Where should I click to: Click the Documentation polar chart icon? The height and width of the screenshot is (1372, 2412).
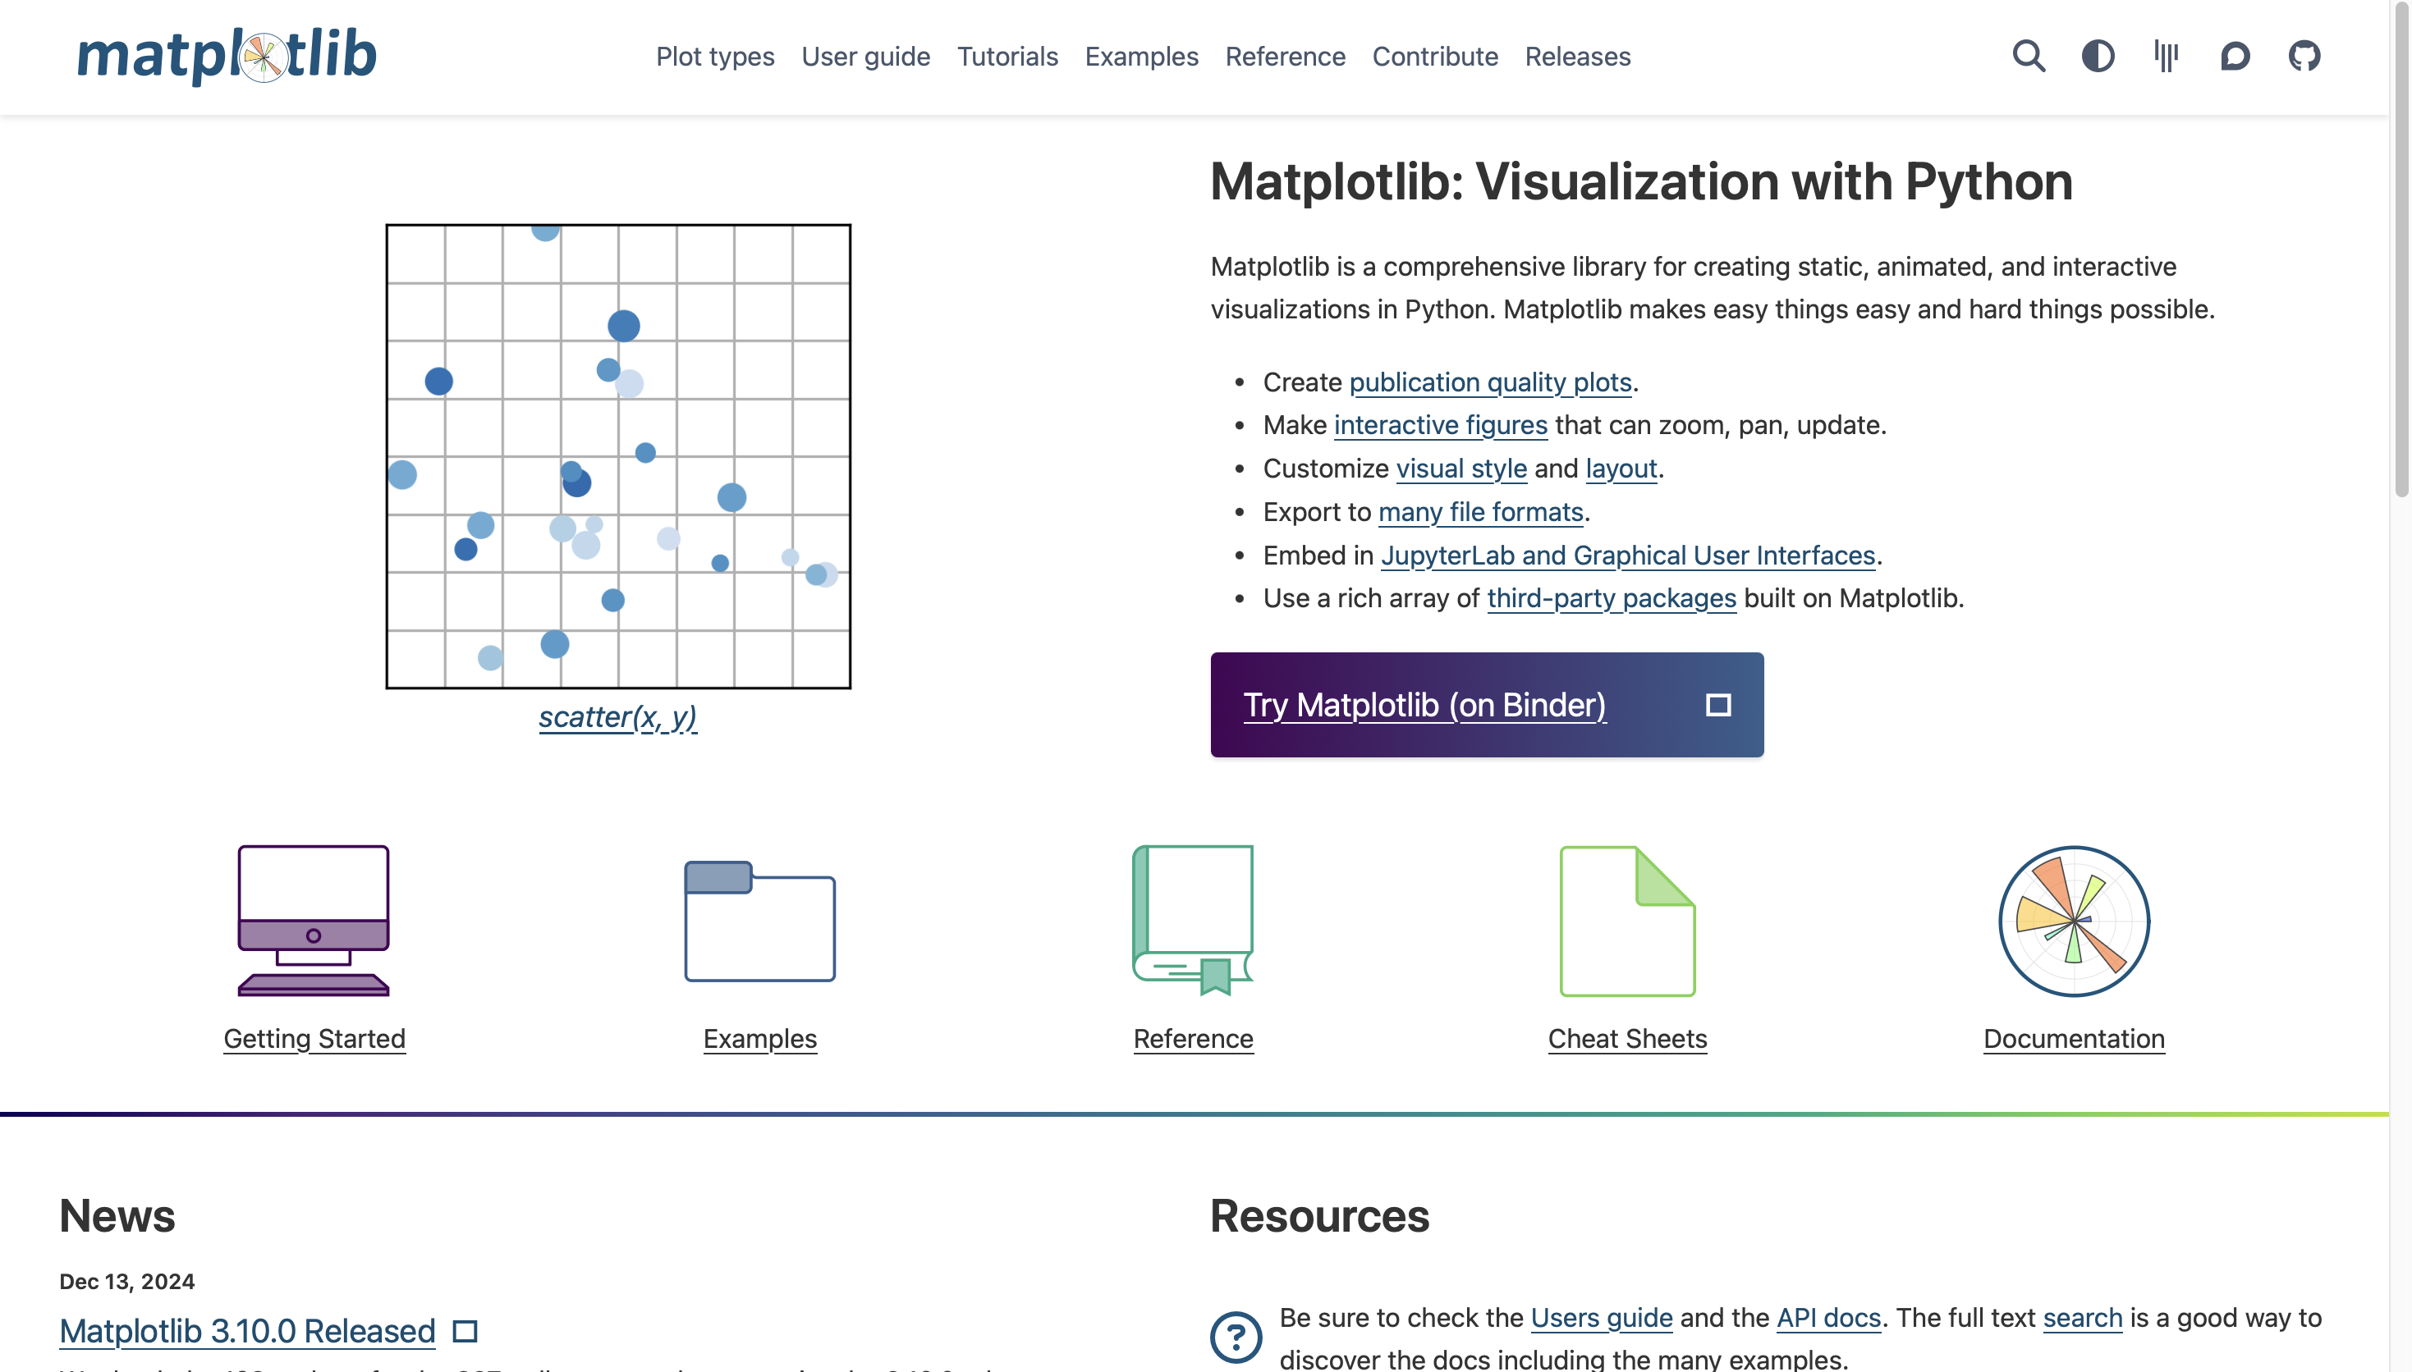coord(2074,921)
